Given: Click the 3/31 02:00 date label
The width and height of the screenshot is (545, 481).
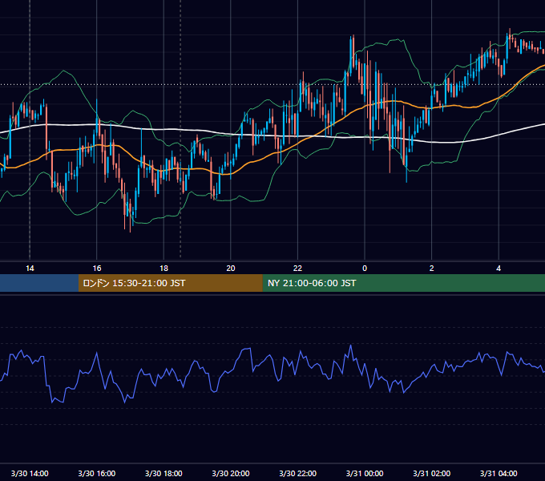Looking at the screenshot, I should pos(432,473).
